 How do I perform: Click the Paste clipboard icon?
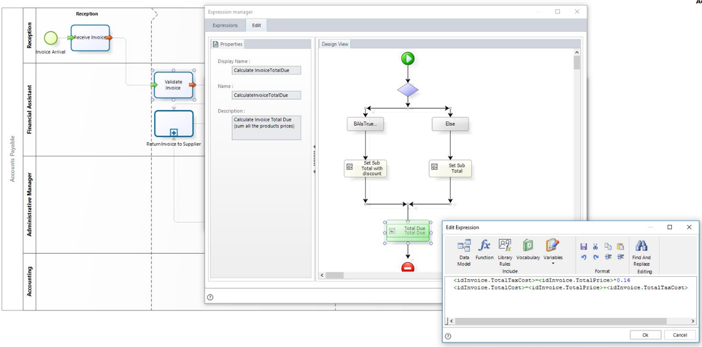(620, 247)
